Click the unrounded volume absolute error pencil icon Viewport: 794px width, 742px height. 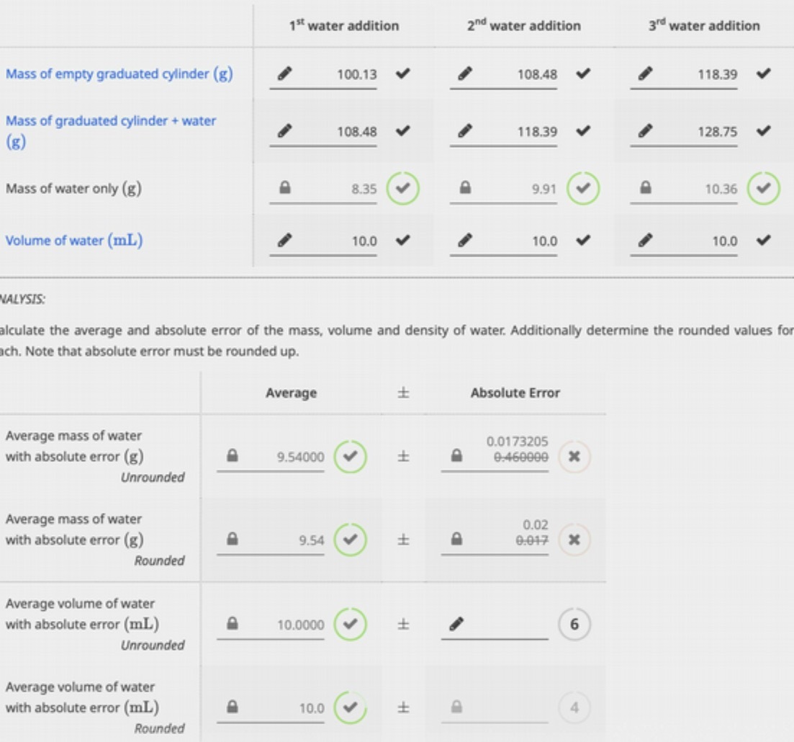(456, 623)
